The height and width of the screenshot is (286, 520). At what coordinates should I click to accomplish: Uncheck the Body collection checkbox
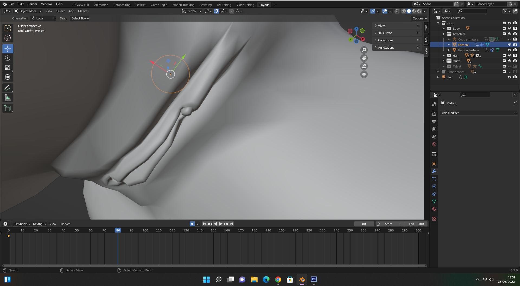click(504, 29)
